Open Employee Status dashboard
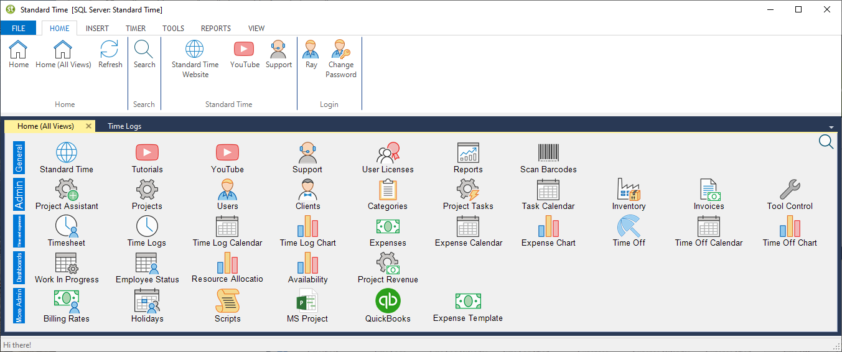 (x=147, y=268)
